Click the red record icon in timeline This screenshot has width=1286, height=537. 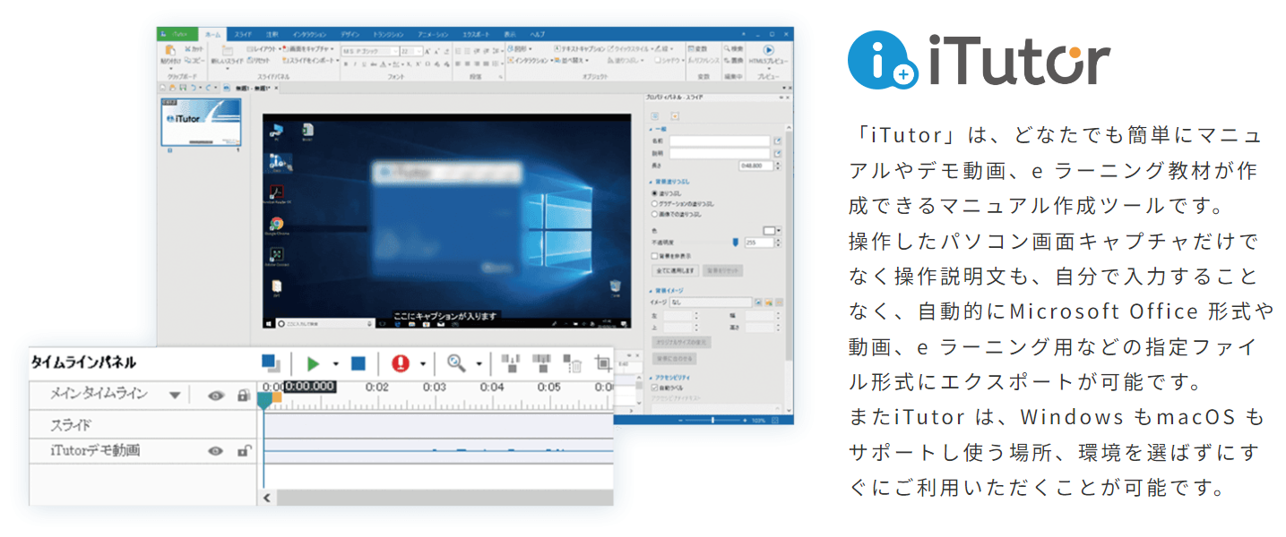400,363
